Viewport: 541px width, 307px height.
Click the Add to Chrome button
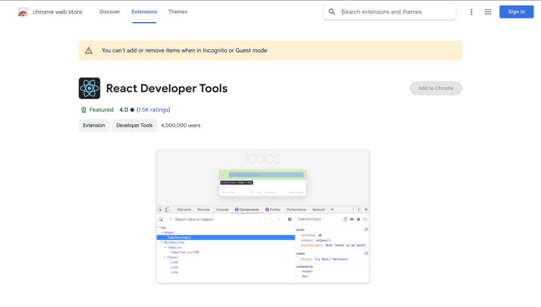pyautogui.click(x=435, y=88)
